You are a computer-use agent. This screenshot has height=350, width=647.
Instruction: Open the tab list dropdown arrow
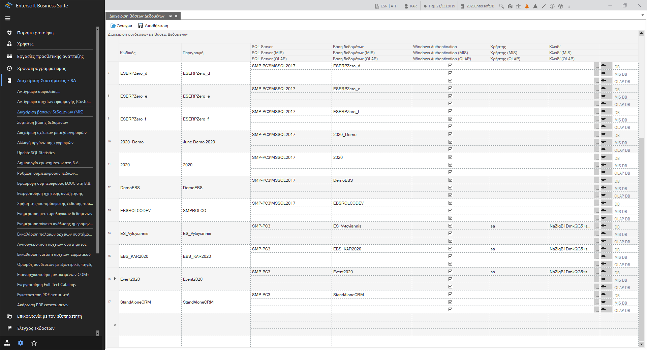point(643,15)
